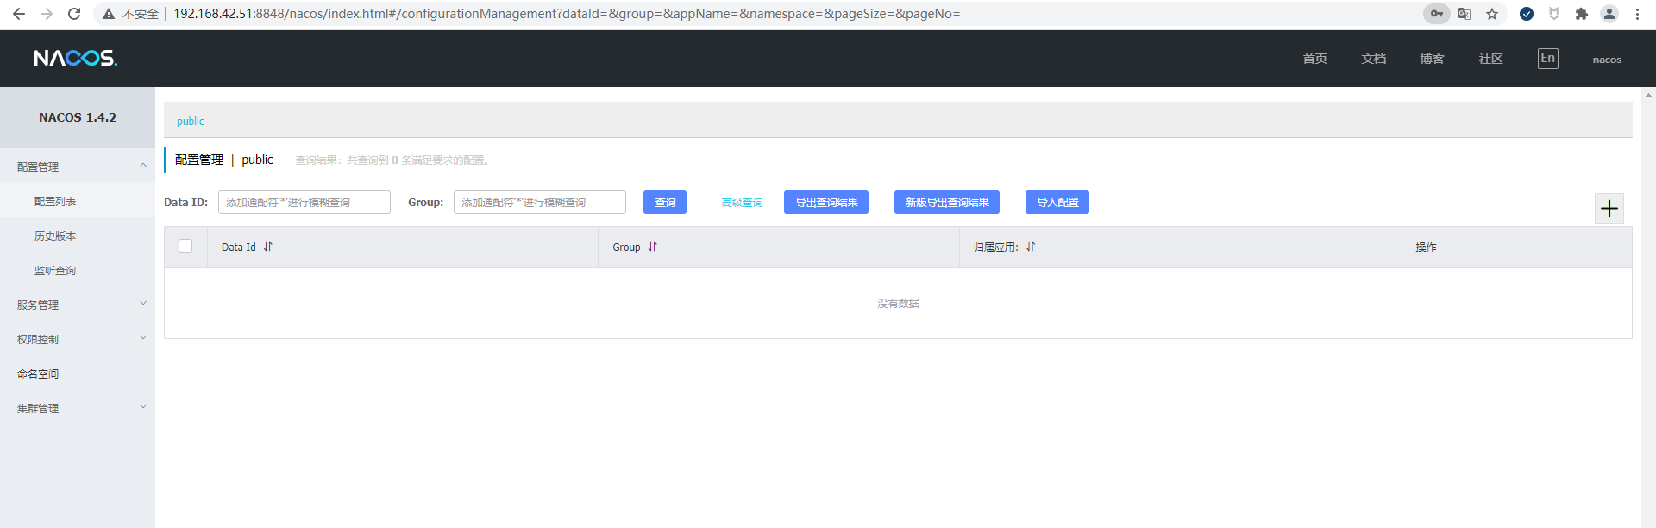This screenshot has height=528, width=1656.
Task: Go back with browser back arrow
Action: pos(19,14)
